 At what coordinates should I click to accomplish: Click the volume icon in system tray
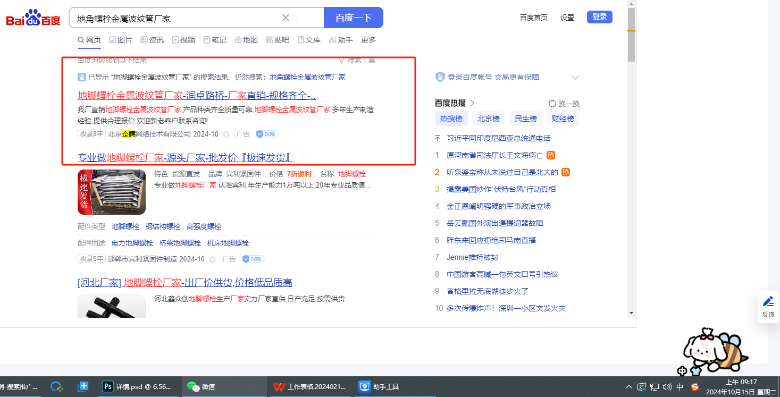pos(667,387)
